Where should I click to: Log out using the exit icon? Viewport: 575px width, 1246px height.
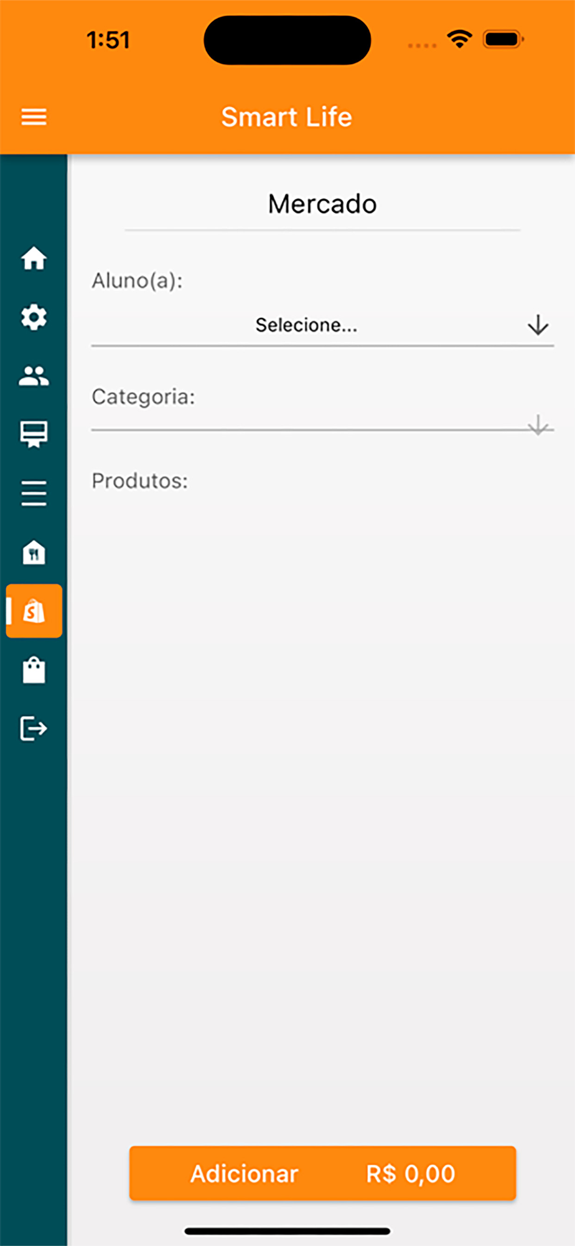34,728
